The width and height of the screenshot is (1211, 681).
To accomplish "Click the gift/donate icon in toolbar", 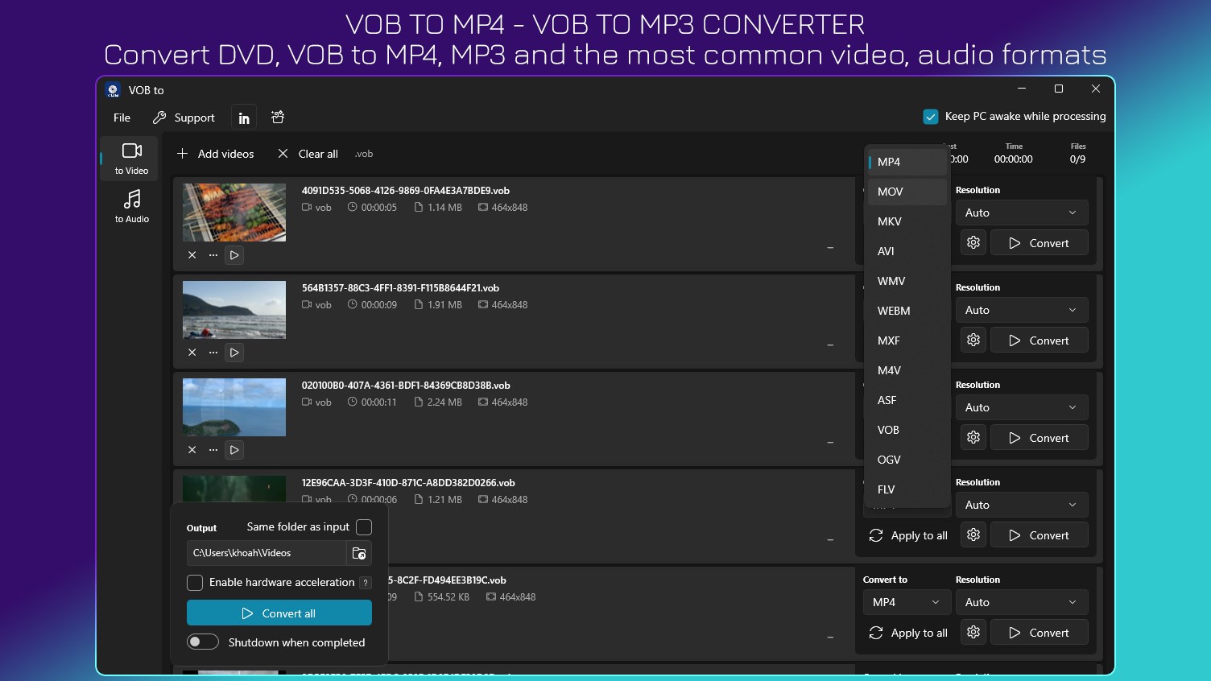I will click(x=277, y=117).
